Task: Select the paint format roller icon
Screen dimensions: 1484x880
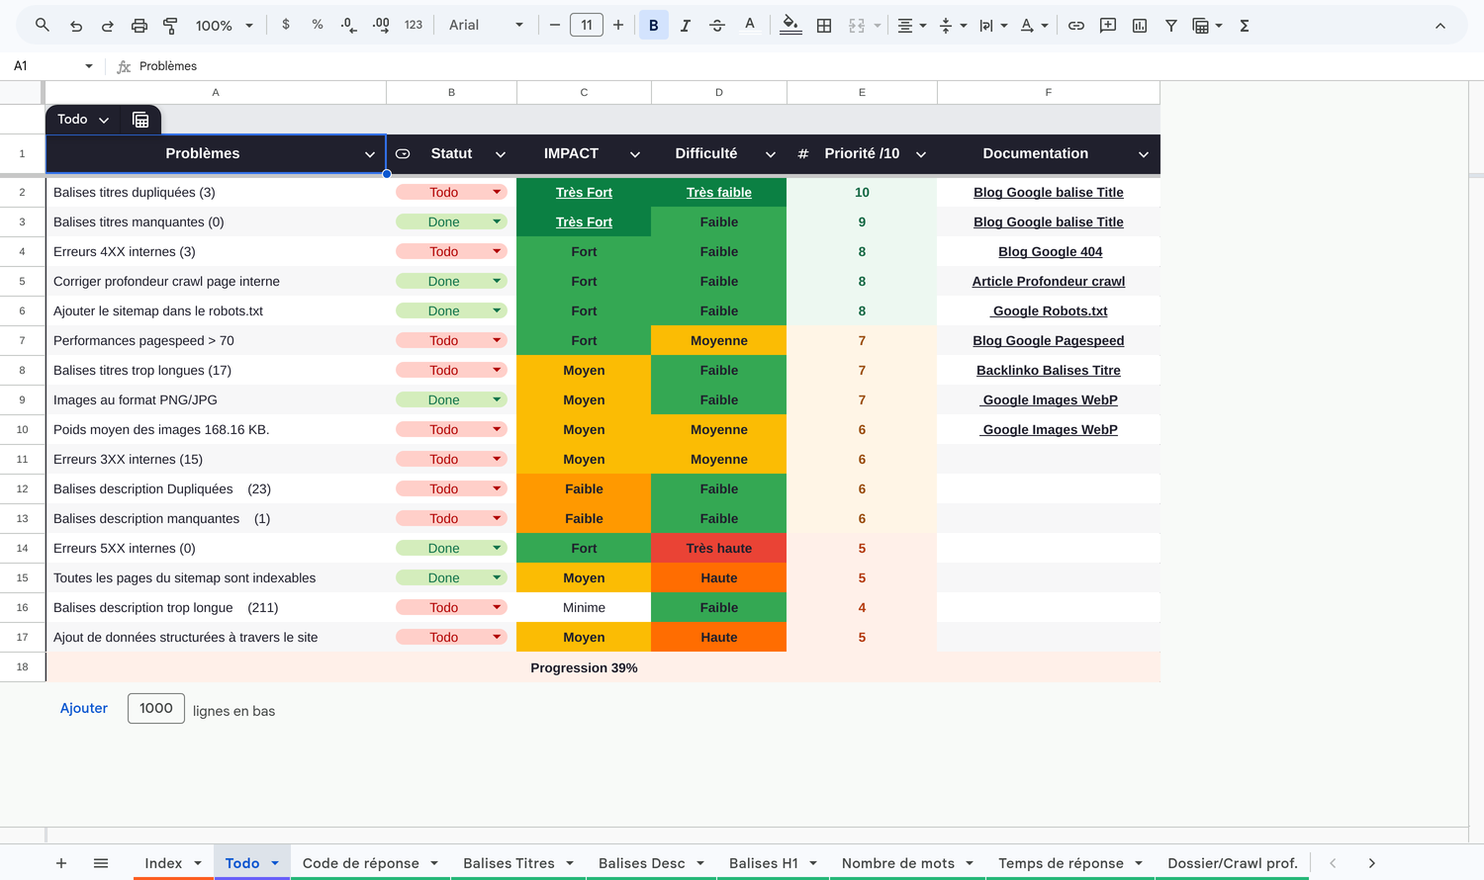Action: [x=170, y=26]
